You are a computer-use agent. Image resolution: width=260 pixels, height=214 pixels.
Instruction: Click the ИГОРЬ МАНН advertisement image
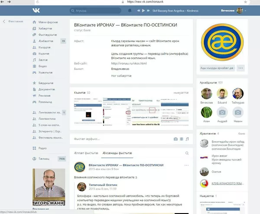(49, 187)
